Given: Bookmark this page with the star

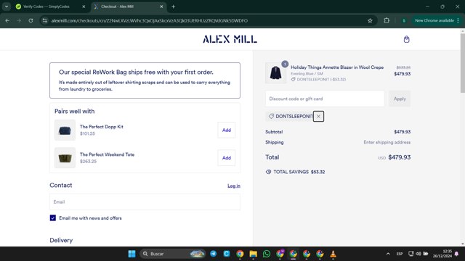Looking at the screenshot, I should [370, 21].
